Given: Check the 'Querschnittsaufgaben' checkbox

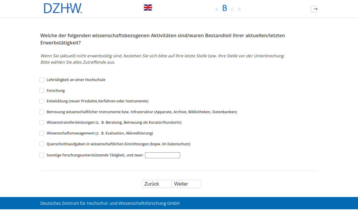Looking at the screenshot, I should 42,144.
